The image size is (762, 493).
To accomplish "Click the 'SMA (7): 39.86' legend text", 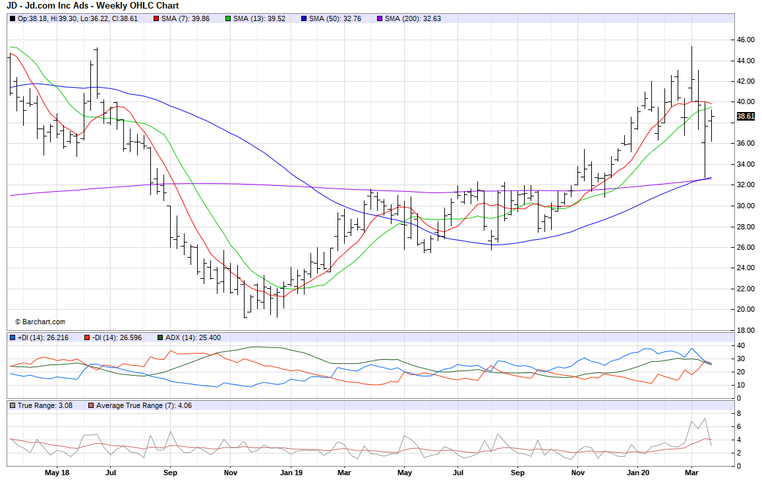I will pyautogui.click(x=186, y=18).
